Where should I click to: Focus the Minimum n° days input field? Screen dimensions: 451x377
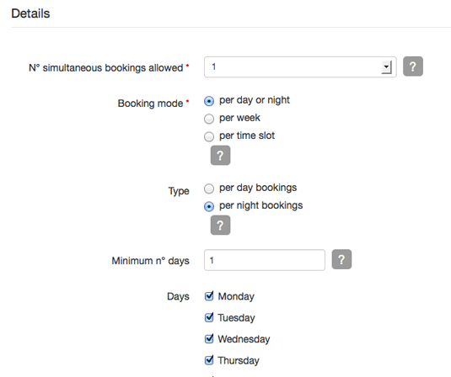coord(265,260)
